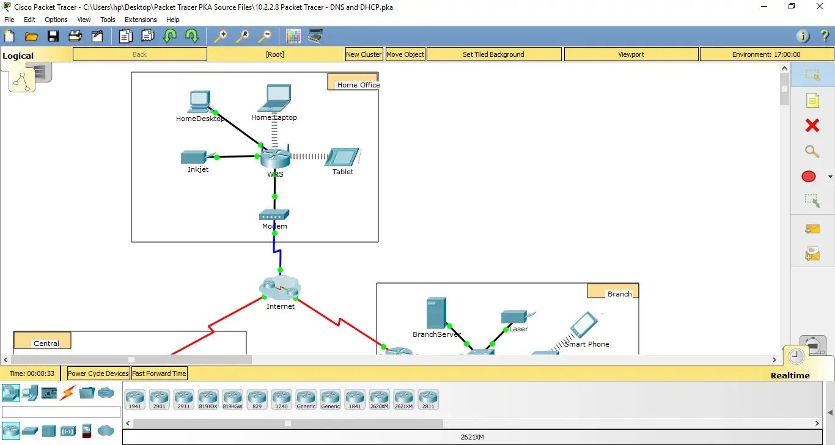Select the 2911 router model
This screenshot has width=835, height=445.
(183, 399)
